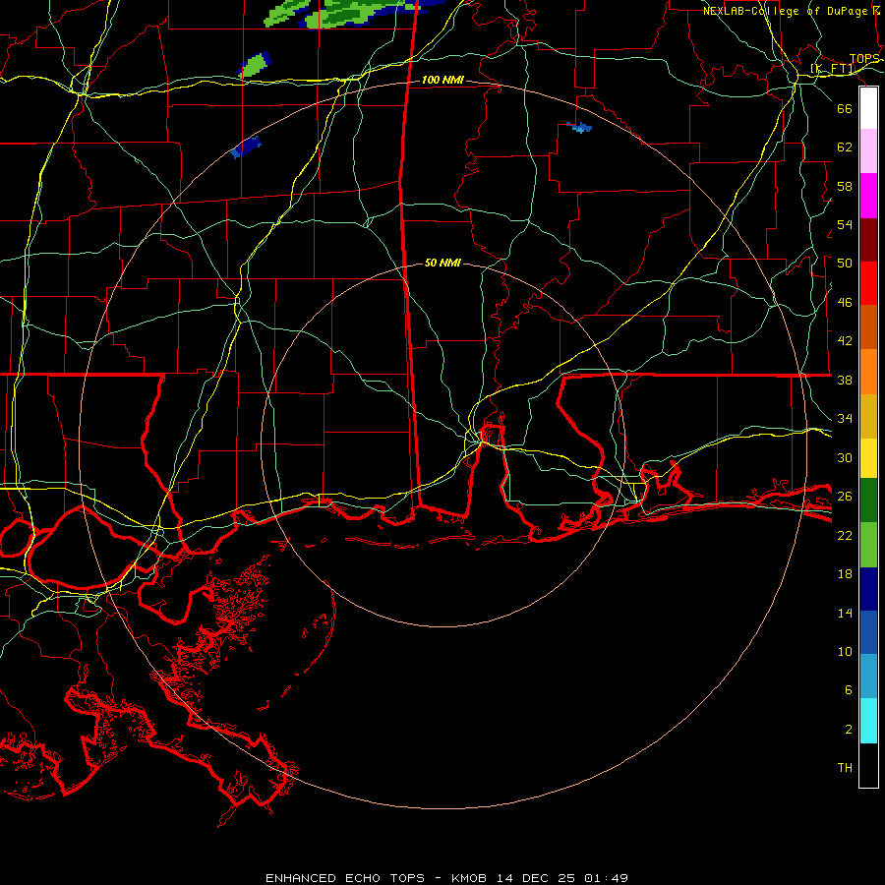
Task: Click the light blue legend swatch
Action: click(868, 677)
